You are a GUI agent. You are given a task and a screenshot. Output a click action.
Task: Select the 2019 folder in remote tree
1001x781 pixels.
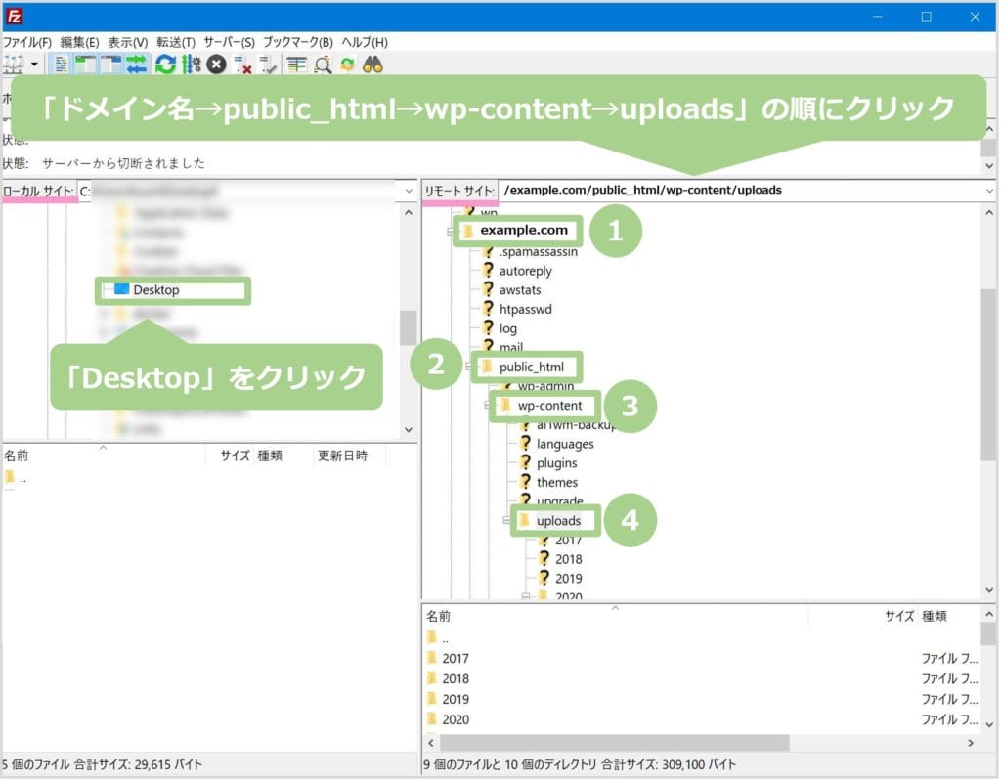(568, 580)
